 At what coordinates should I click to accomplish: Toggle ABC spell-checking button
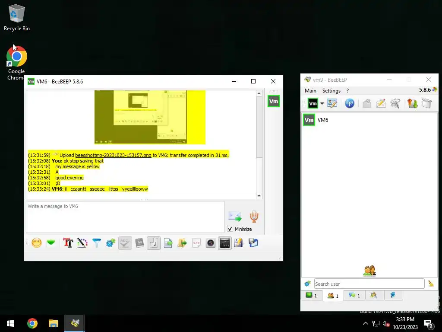125,243
